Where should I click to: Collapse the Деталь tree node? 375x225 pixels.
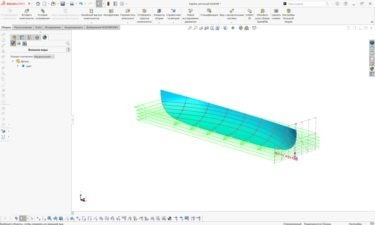pyautogui.click(x=12, y=61)
